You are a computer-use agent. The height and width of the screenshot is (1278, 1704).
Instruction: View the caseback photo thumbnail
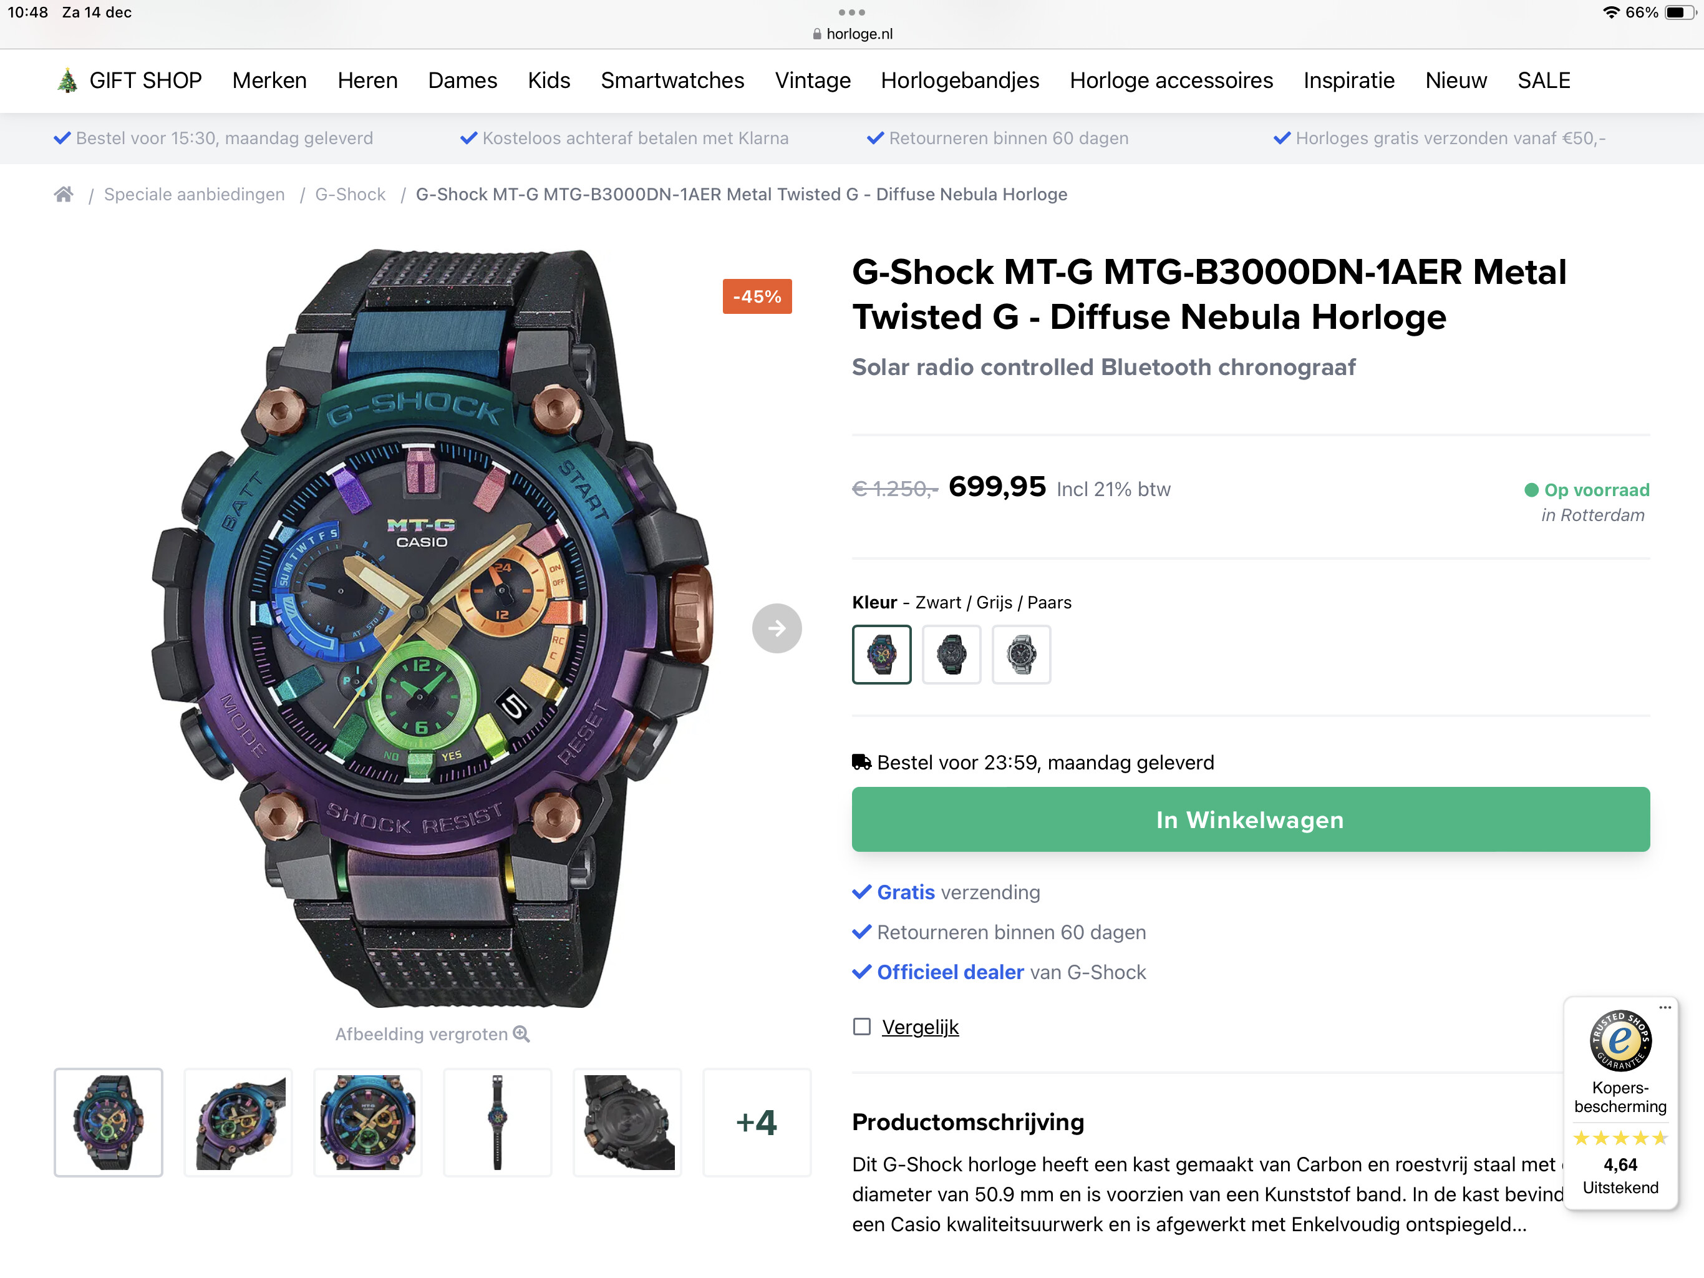pos(627,1122)
